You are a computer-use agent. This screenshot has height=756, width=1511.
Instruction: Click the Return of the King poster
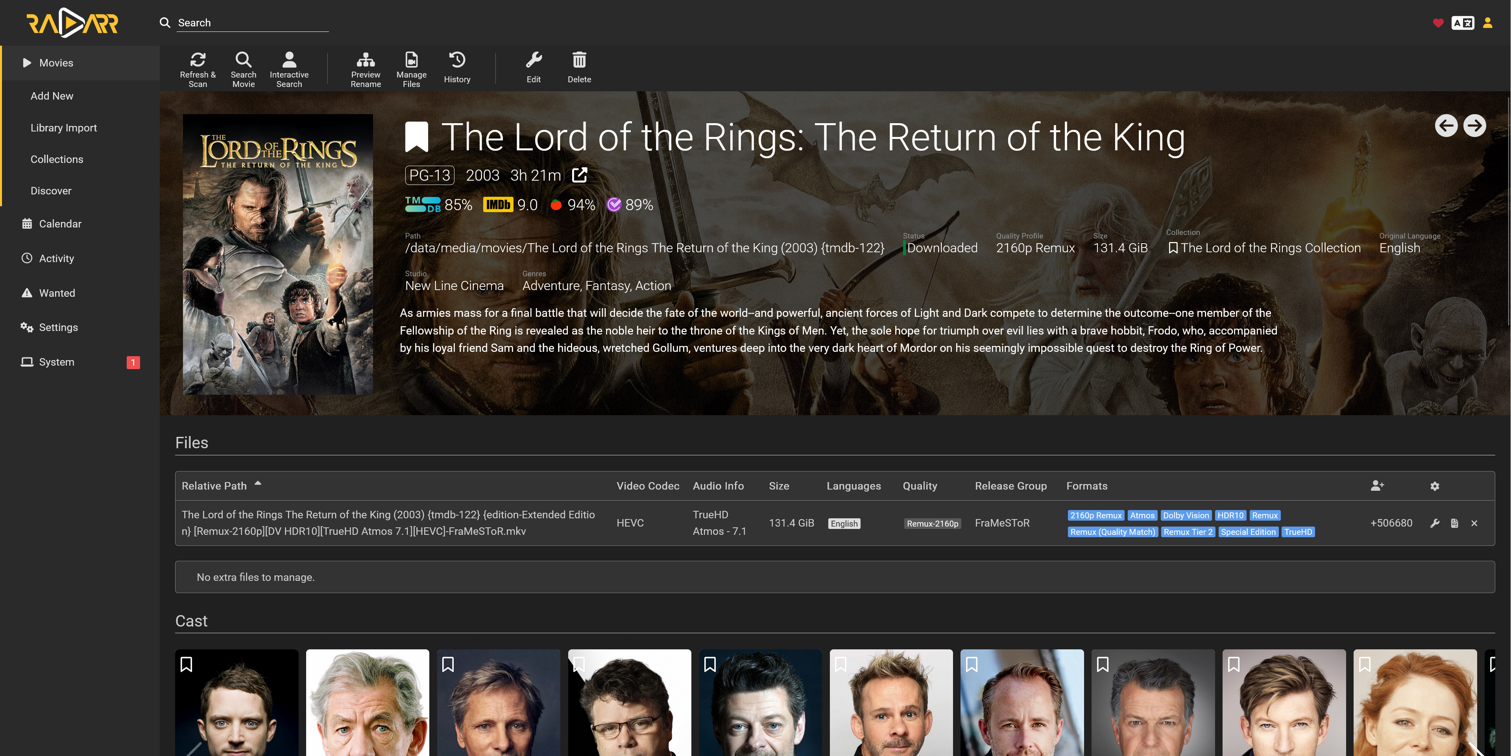278,254
